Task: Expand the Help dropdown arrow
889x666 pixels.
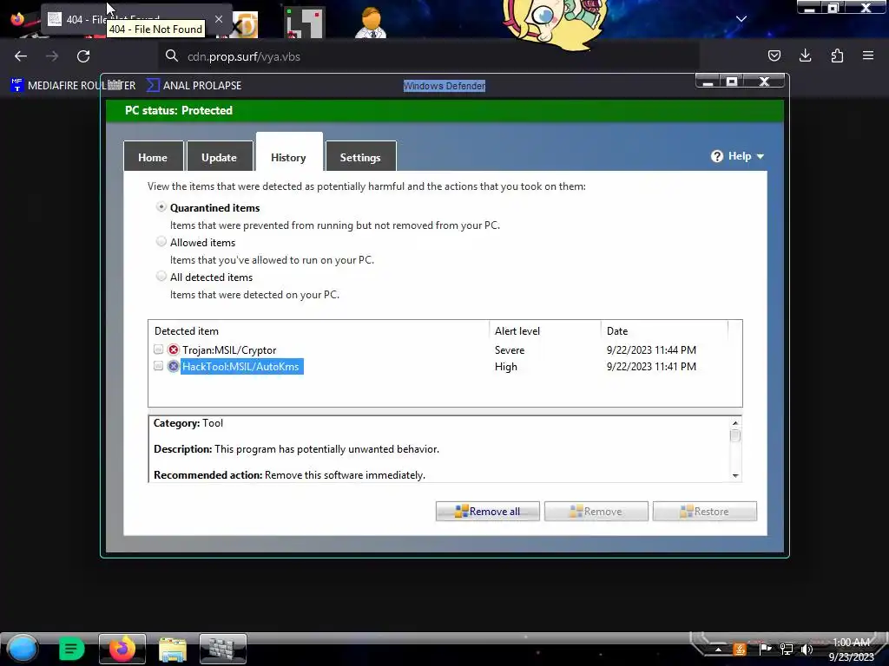Action: (x=761, y=157)
